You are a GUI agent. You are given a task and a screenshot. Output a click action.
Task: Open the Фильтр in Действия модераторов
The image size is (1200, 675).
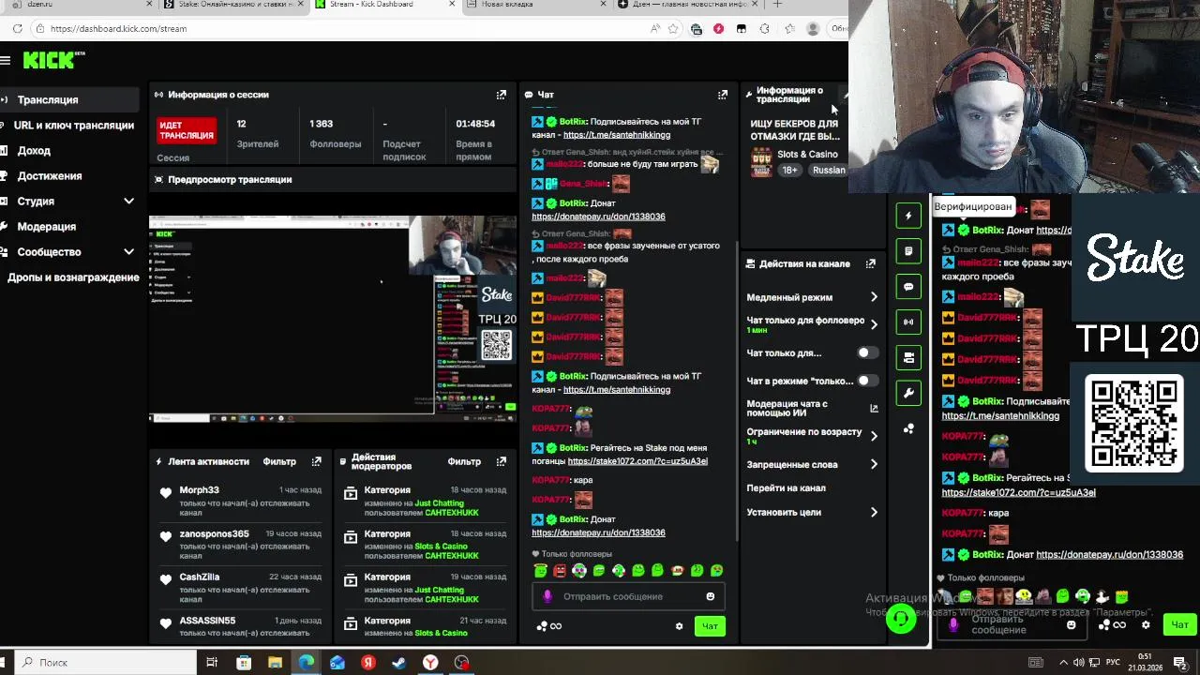pos(464,461)
